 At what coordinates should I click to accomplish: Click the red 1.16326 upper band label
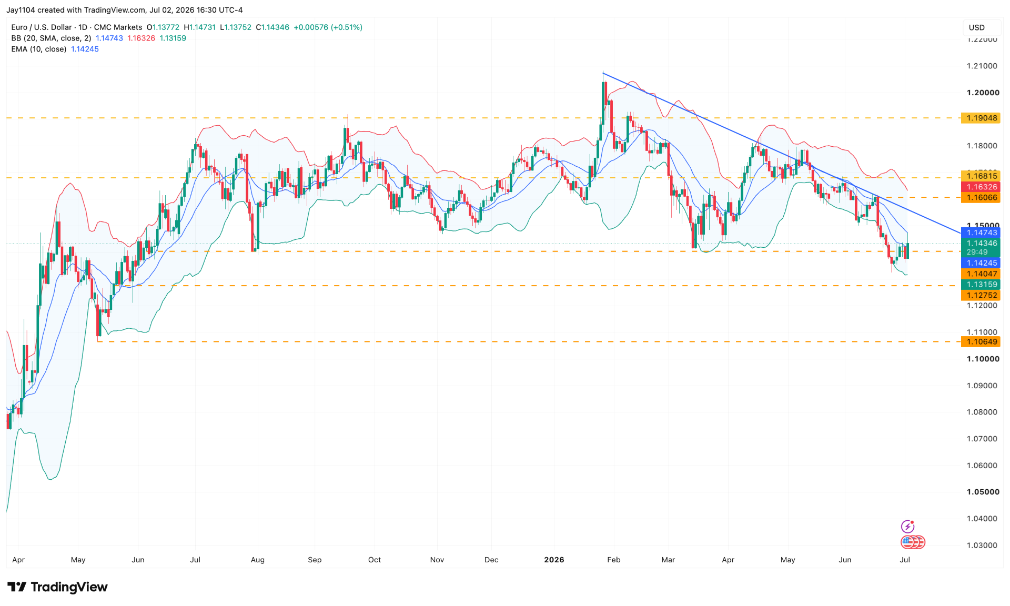981,187
